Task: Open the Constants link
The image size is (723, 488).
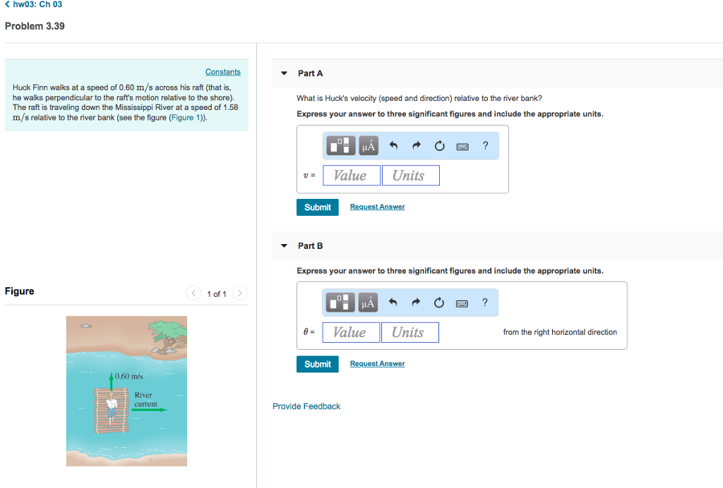Action: coord(222,71)
